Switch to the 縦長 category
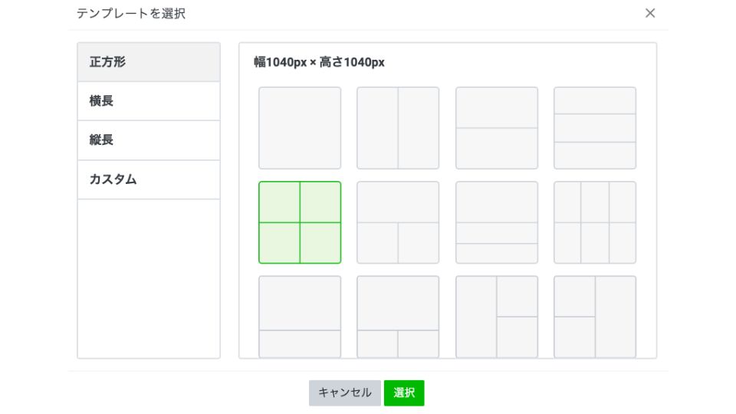The height and width of the screenshot is (414, 736). pyautogui.click(x=149, y=140)
